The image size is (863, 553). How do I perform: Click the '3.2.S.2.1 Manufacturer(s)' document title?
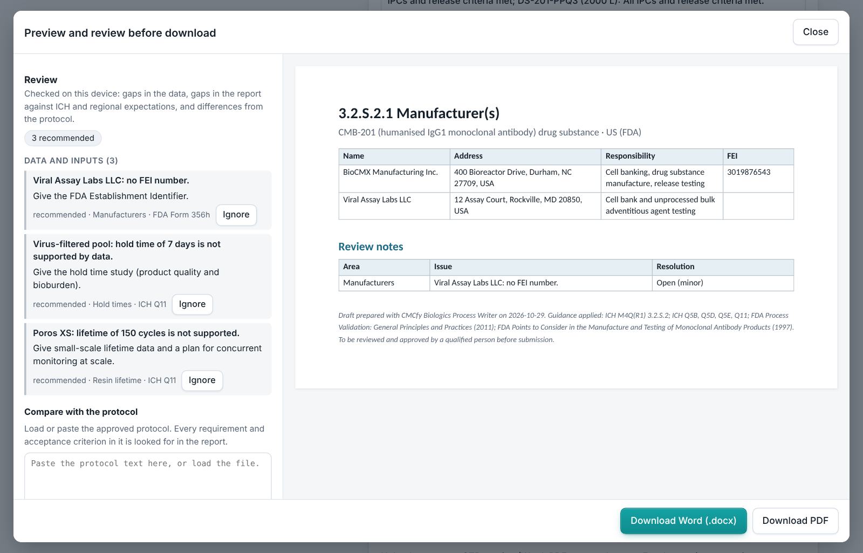419,113
